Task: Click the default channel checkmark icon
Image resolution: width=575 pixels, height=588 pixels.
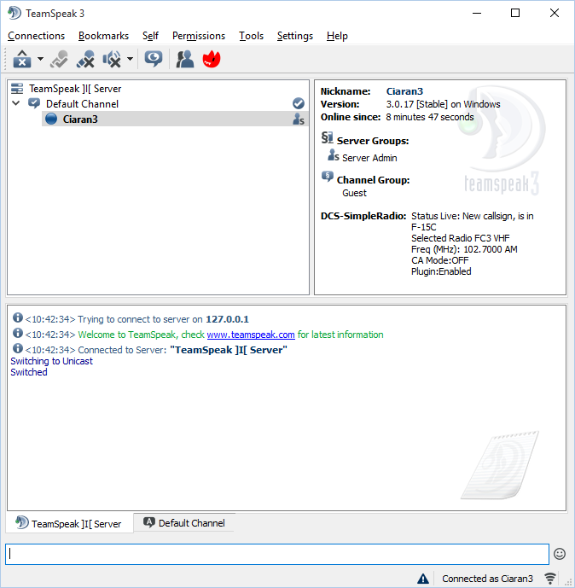Action: pos(298,103)
